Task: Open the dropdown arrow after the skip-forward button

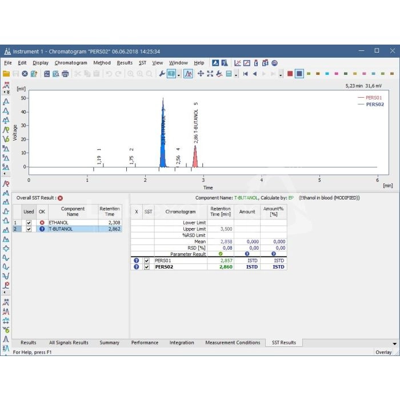Action: 281,74
